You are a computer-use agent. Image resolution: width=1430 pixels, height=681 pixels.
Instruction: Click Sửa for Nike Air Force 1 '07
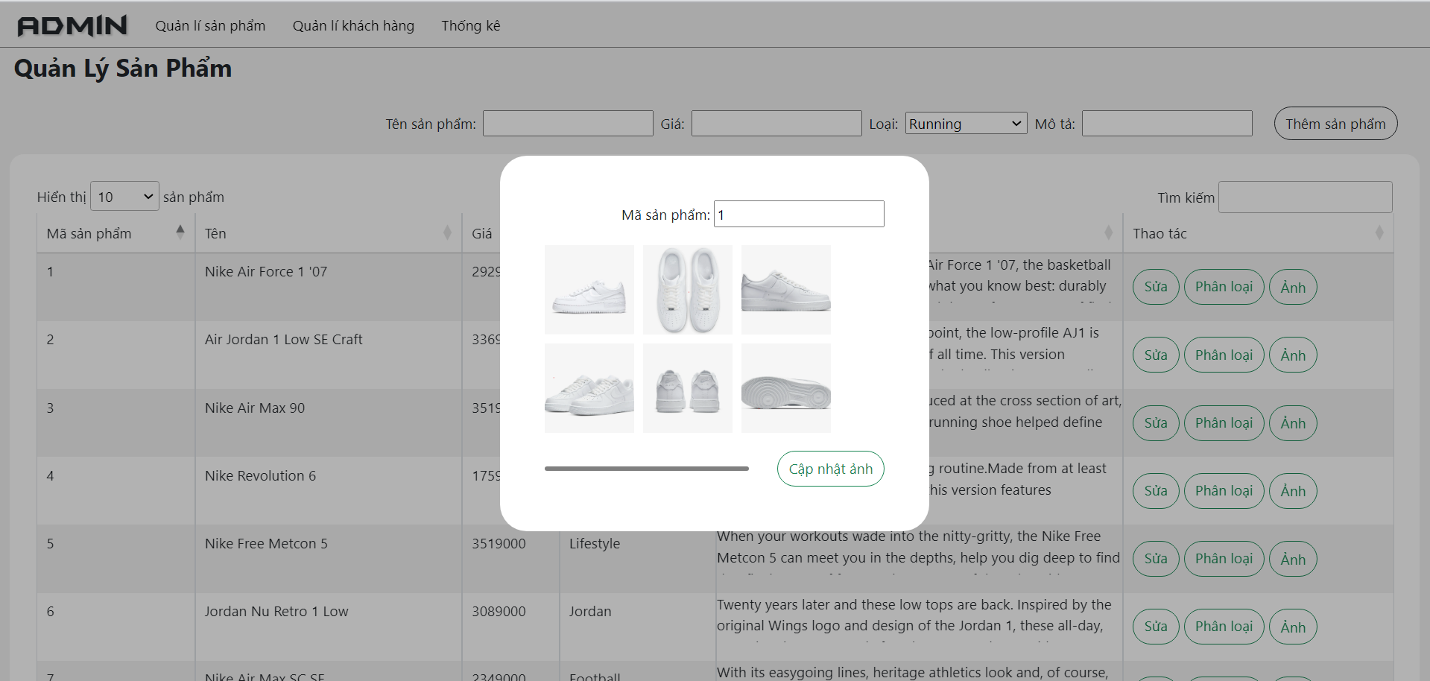[1156, 287]
